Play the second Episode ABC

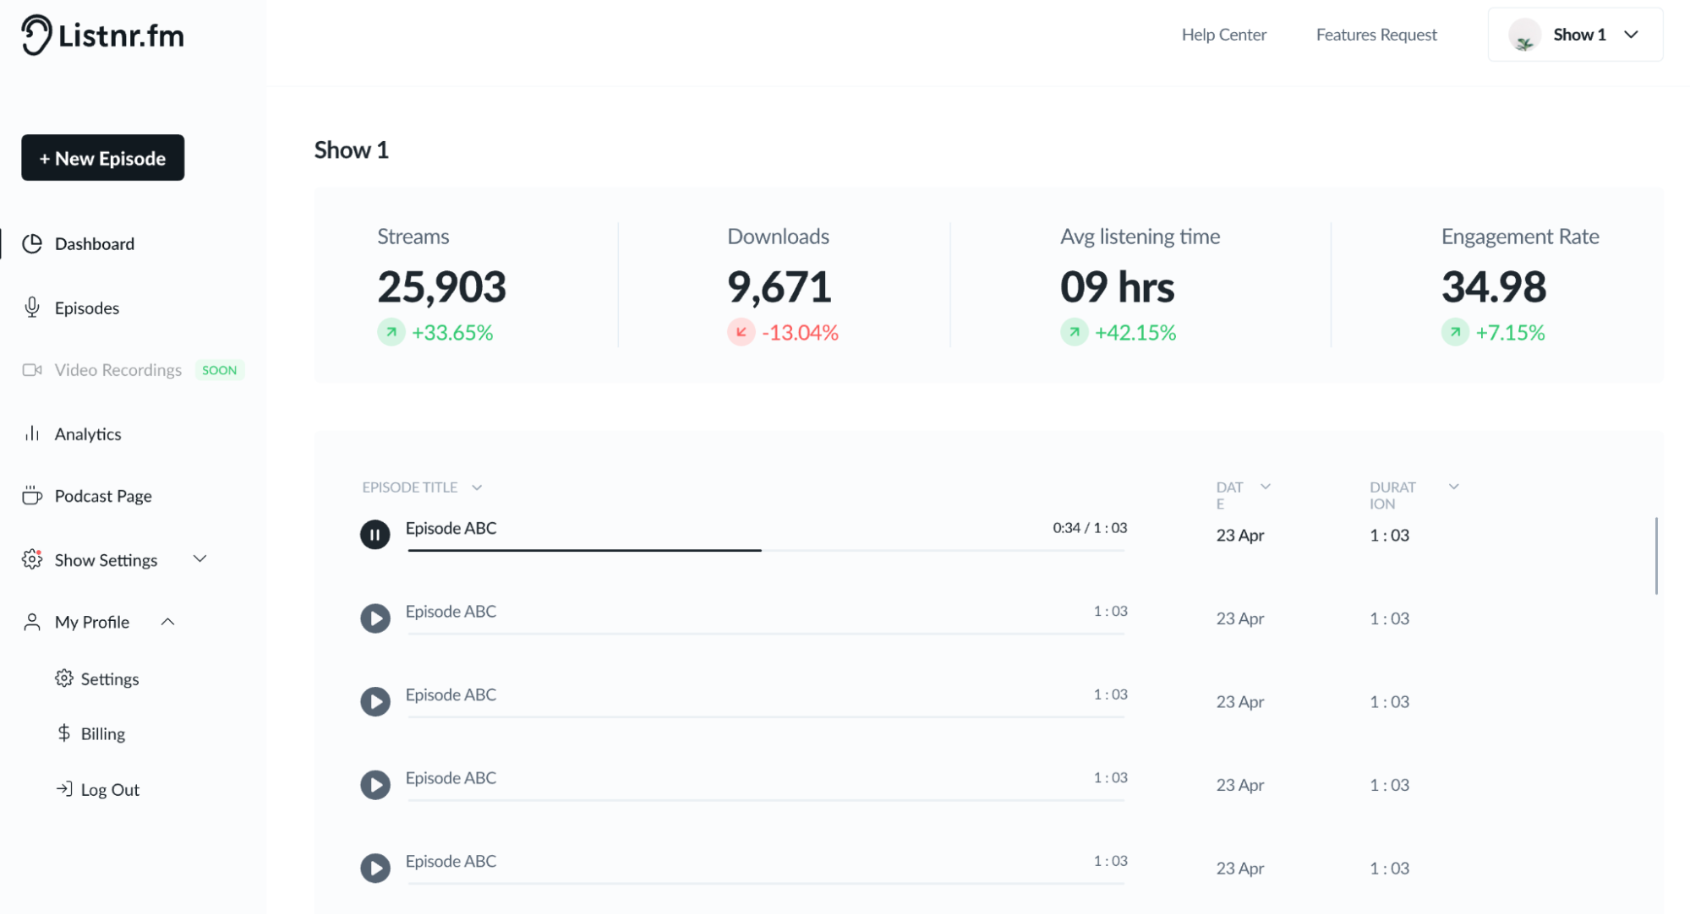point(375,618)
